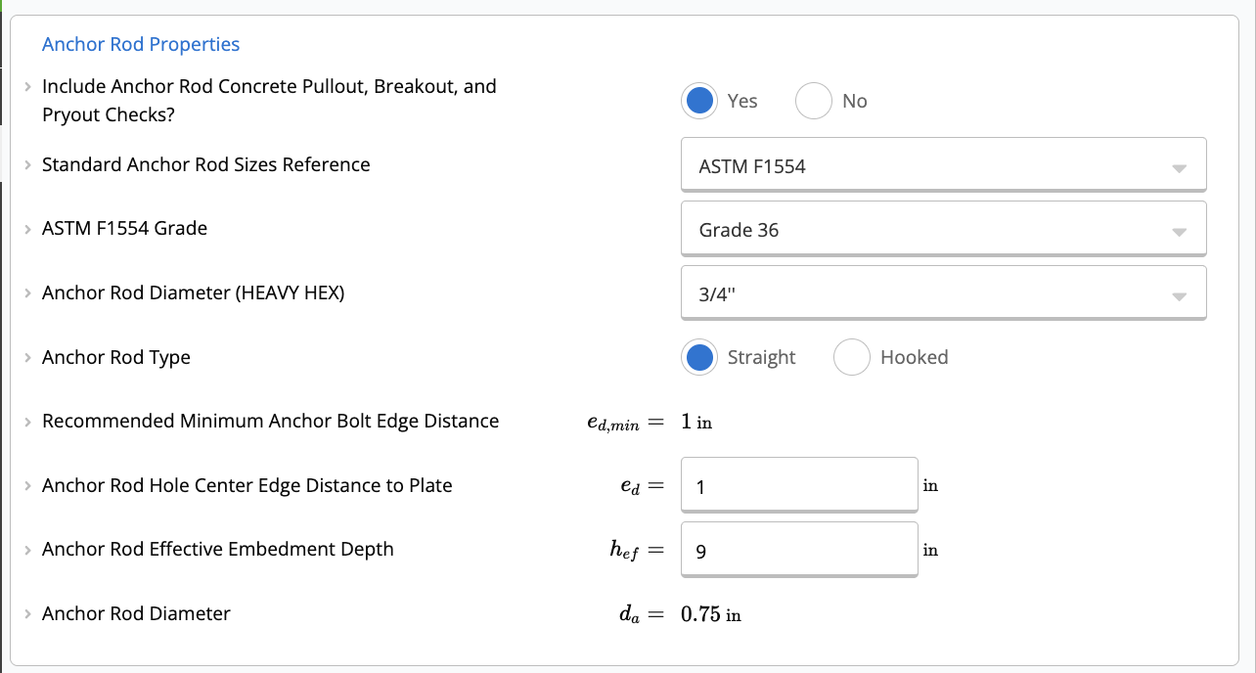The height and width of the screenshot is (673, 1256).
Task: Expand the Anchor Rod Concrete Pullout checks row
Action: pos(27,86)
